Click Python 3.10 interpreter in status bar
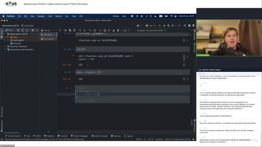 tap(178, 139)
